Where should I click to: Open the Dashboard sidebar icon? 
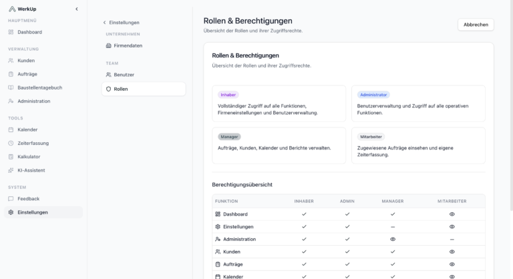(x=11, y=32)
